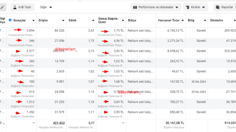
Task: Open Performans ve tıklamalar columns dropdown
Action: click(x=156, y=7)
